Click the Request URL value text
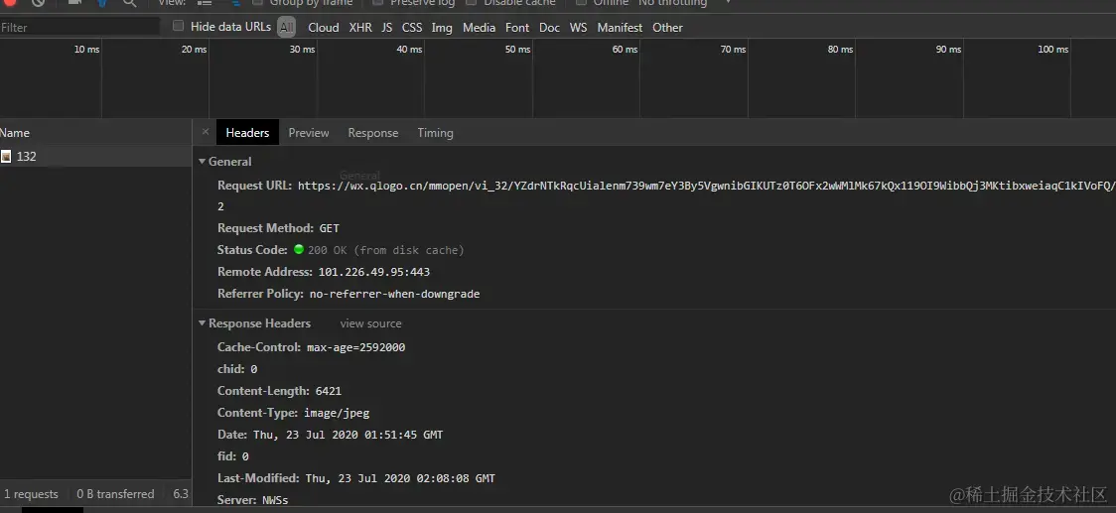 coord(706,186)
